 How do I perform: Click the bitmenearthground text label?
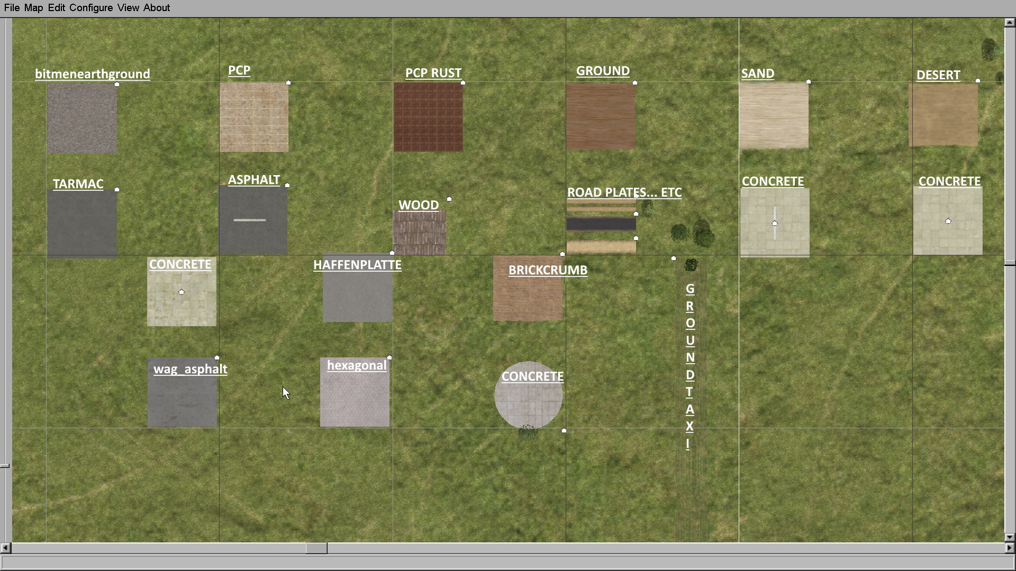coord(93,74)
